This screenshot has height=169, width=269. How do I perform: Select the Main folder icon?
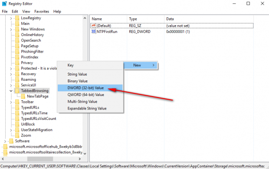pos(17,23)
